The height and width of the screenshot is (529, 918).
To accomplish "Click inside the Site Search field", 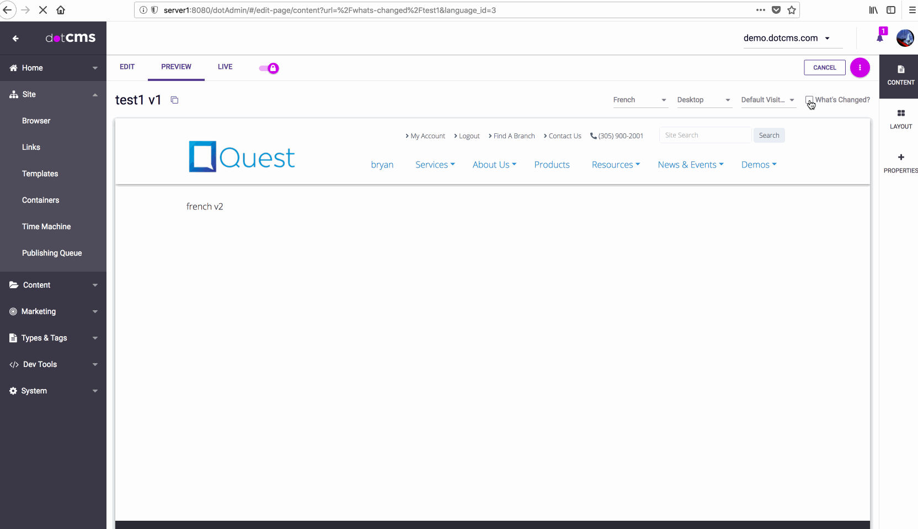I will point(704,134).
